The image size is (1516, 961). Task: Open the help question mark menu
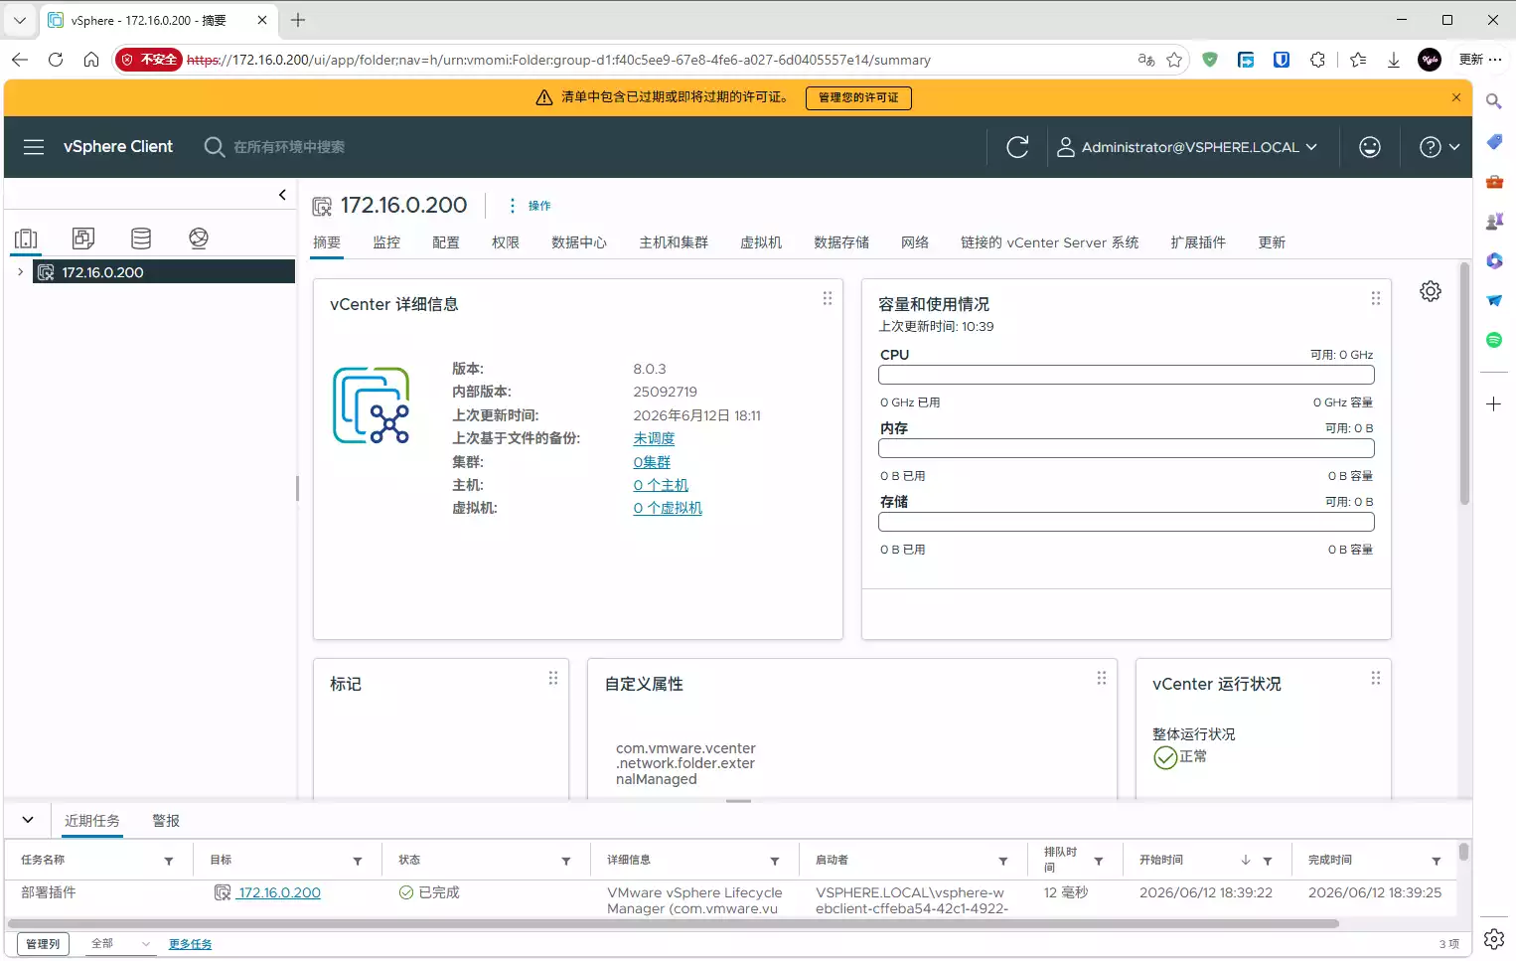(x=1440, y=147)
